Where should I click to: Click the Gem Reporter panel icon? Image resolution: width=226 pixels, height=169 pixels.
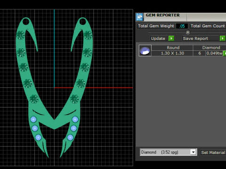(139, 17)
